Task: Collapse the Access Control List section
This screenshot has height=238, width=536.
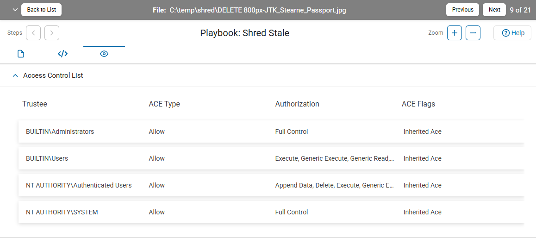Action: coord(15,75)
